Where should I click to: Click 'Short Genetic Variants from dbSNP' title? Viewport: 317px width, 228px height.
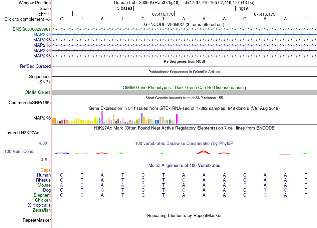184,98
